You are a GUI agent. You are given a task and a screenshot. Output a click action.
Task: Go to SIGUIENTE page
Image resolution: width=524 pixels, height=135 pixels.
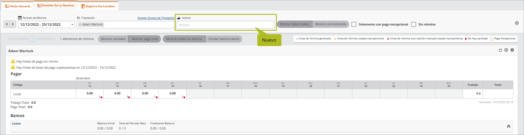[46, 39]
